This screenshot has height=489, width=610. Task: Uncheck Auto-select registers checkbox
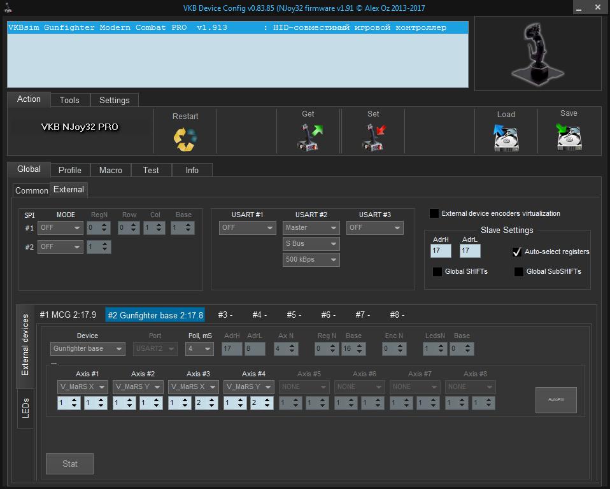point(516,252)
